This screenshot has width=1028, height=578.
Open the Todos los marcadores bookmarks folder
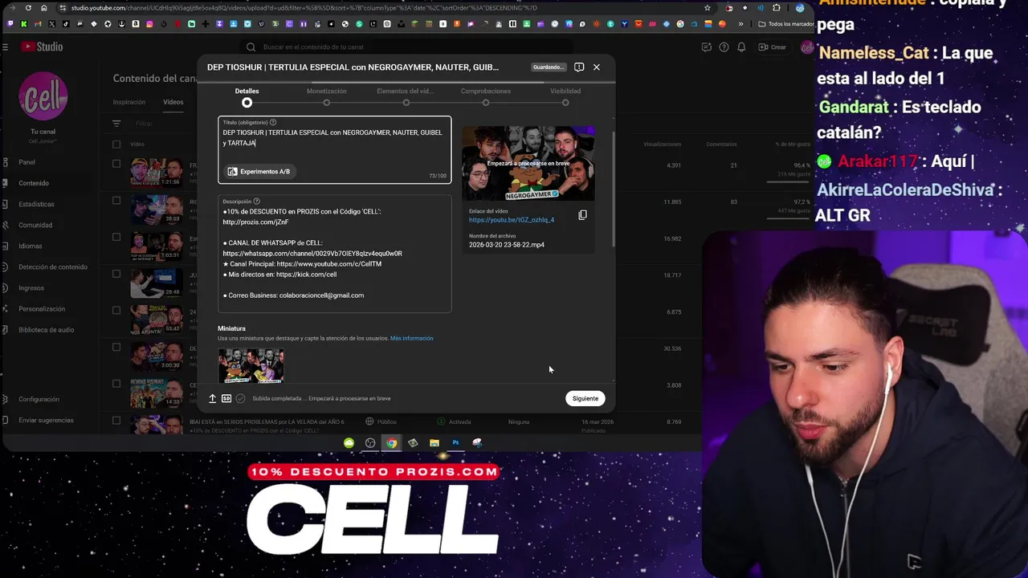point(786,24)
